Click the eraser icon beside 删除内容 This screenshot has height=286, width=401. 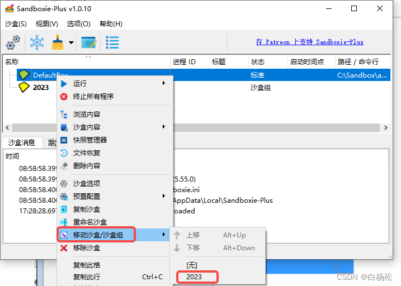(64, 166)
